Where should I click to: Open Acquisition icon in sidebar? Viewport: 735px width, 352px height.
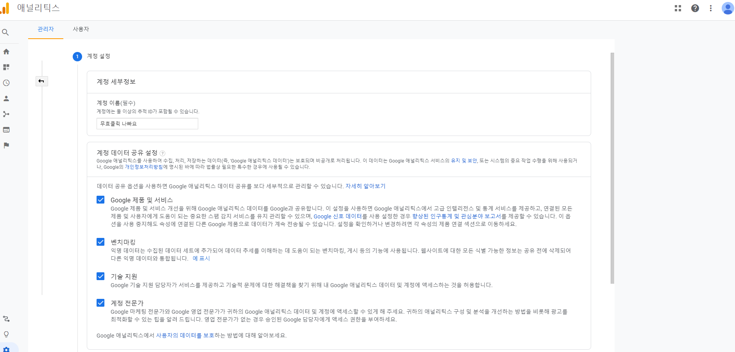coord(6,114)
